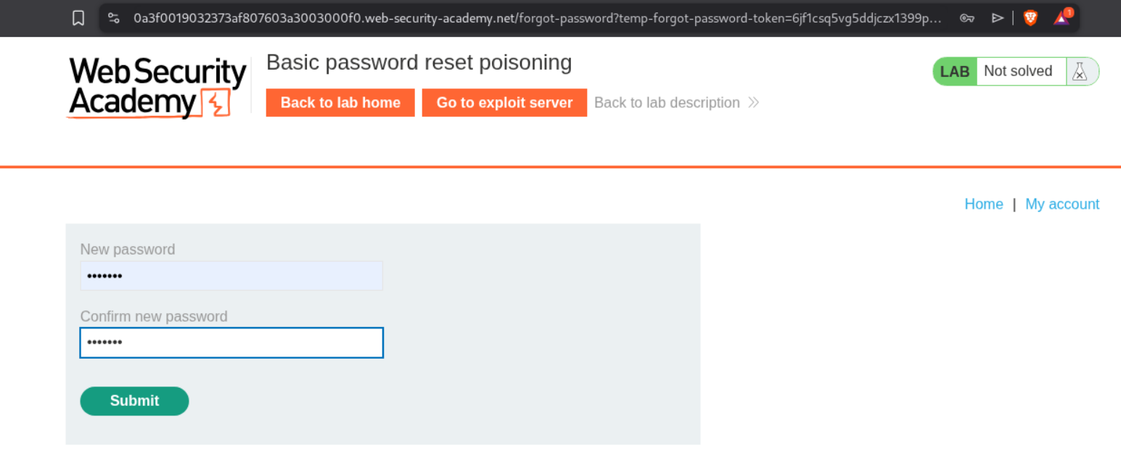
Task: Open site settings icon in the address bar
Action: [x=113, y=18]
